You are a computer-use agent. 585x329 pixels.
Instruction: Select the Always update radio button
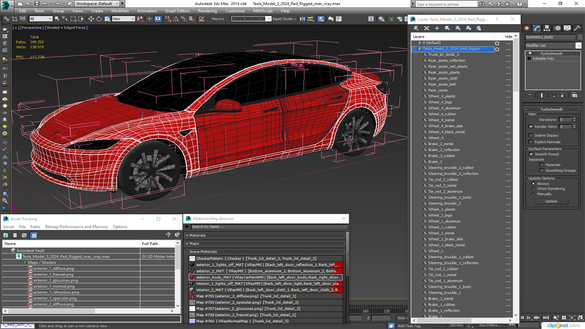[x=533, y=184]
